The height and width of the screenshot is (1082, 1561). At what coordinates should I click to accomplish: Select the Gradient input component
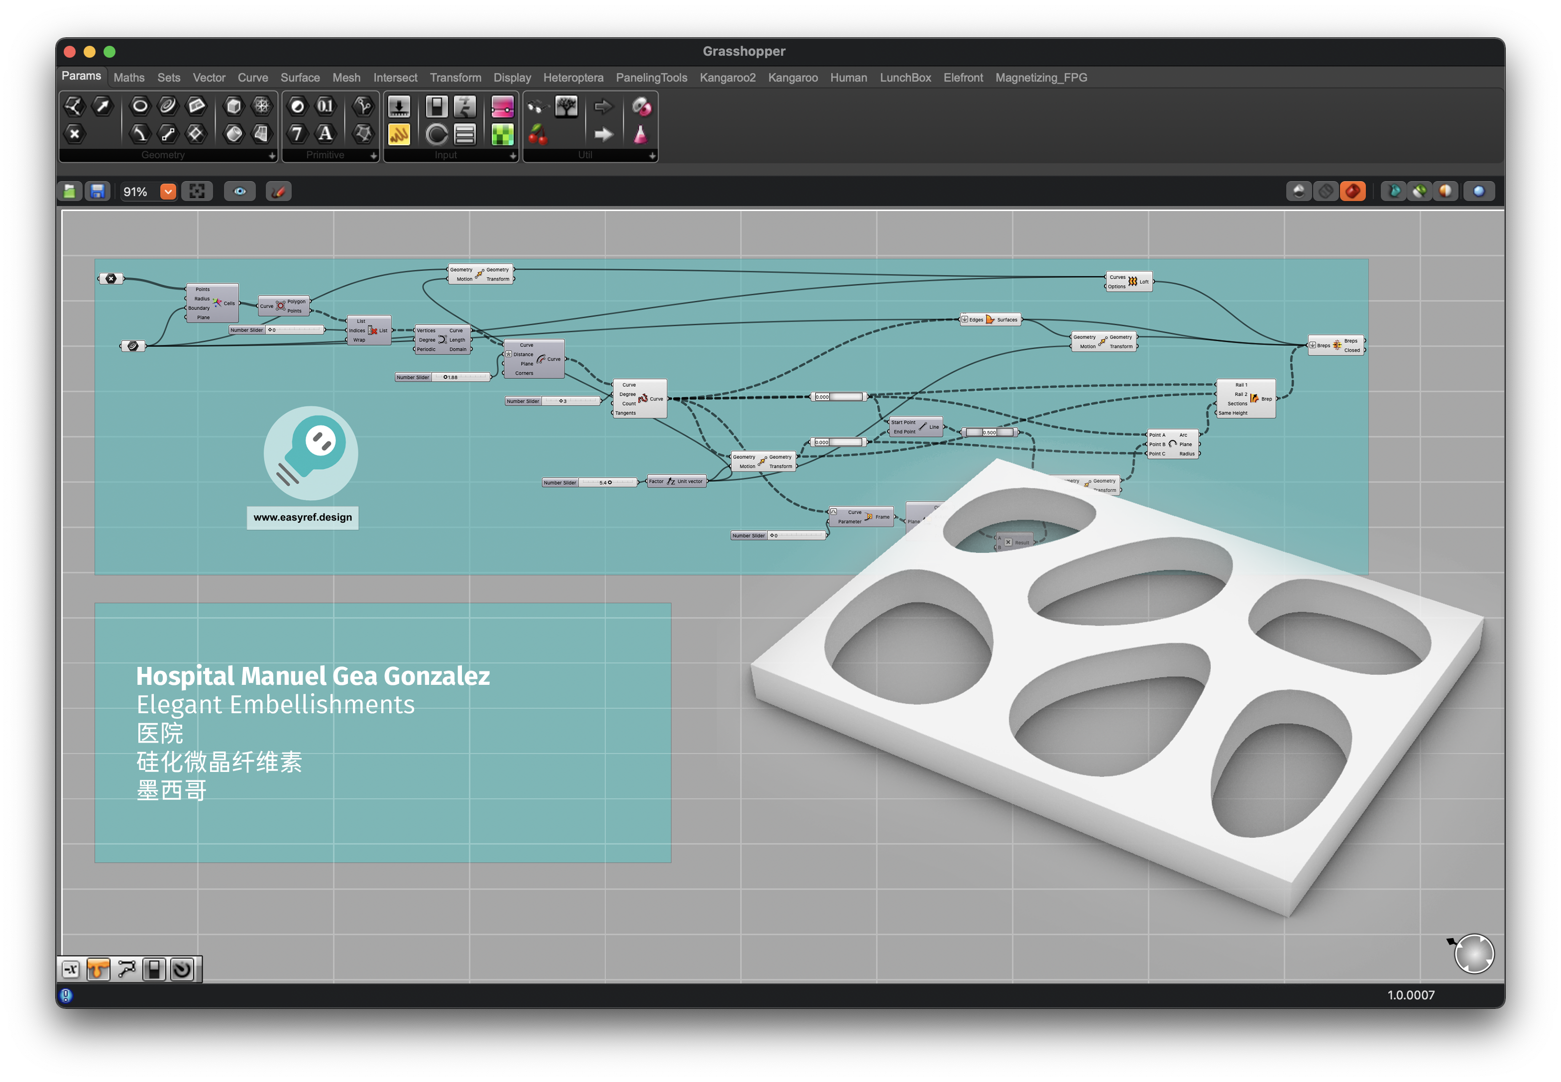[x=502, y=107]
